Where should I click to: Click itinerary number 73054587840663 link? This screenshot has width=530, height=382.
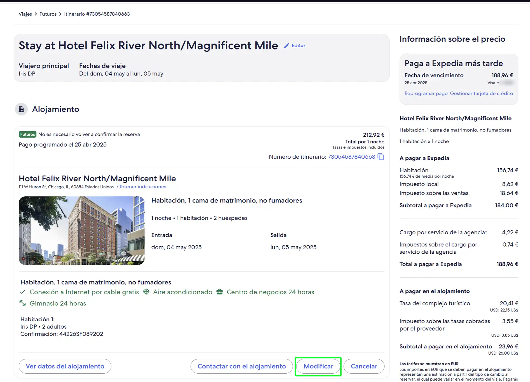click(351, 157)
